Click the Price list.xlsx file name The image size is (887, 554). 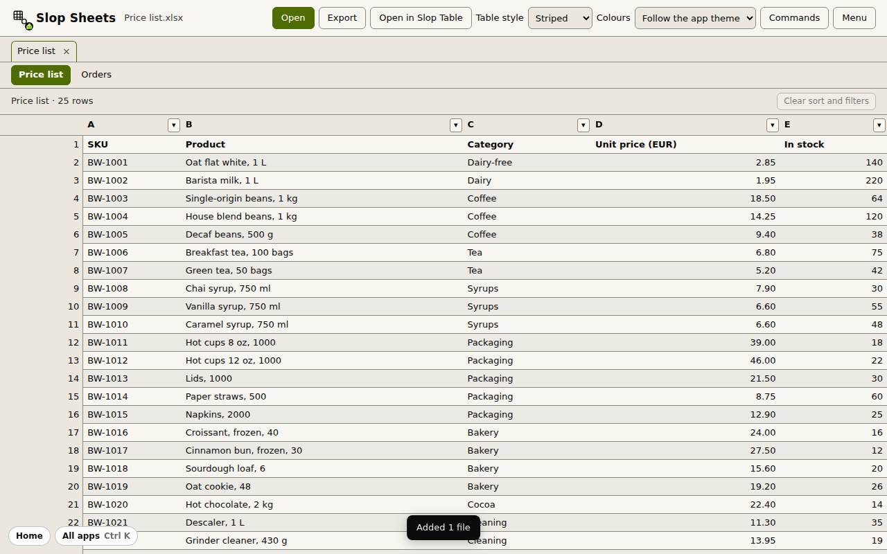click(154, 18)
